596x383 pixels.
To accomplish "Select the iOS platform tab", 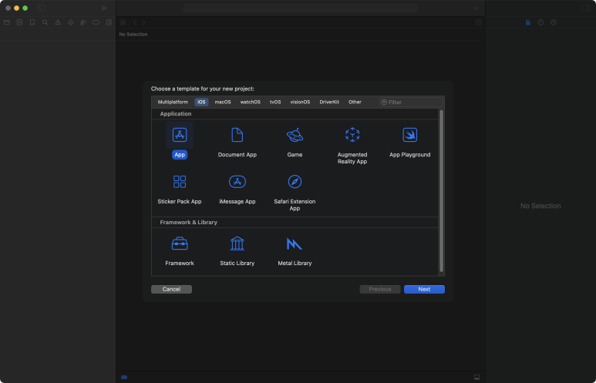I will [x=201, y=102].
